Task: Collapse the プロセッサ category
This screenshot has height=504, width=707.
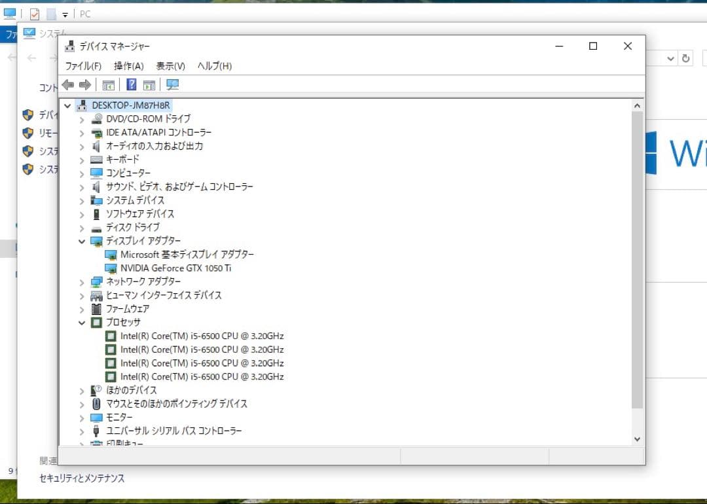Action: [x=82, y=323]
